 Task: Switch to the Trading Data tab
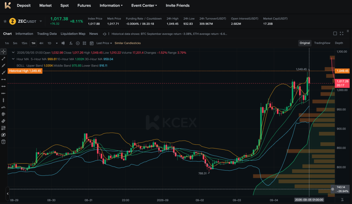pos(47,34)
